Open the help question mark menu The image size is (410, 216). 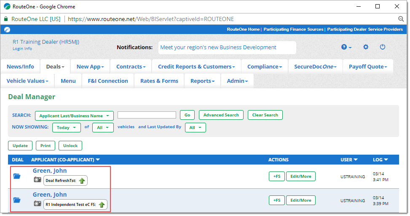(x=346, y=47)
